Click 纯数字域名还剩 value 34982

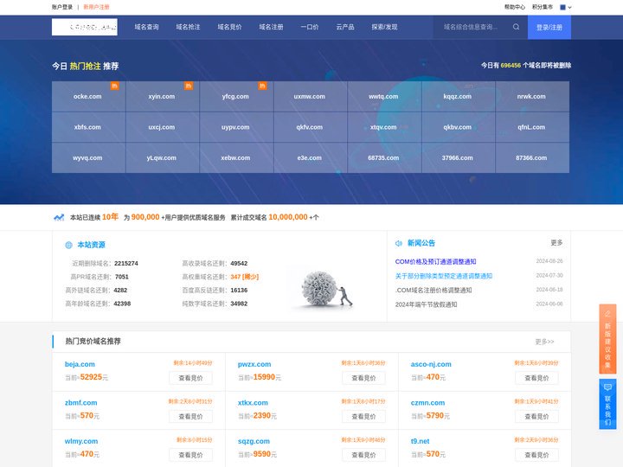click(239, 304)
